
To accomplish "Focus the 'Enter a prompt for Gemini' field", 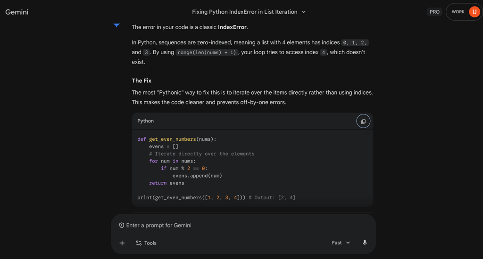I will 243,226.
